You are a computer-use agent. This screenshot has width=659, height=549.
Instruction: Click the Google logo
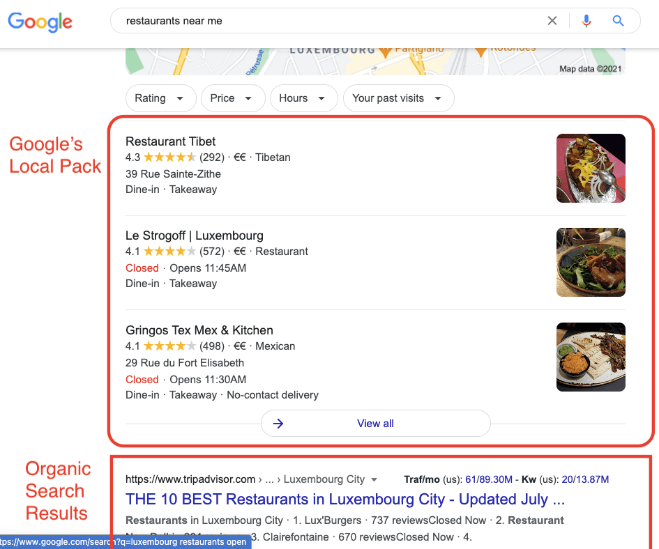40,22
